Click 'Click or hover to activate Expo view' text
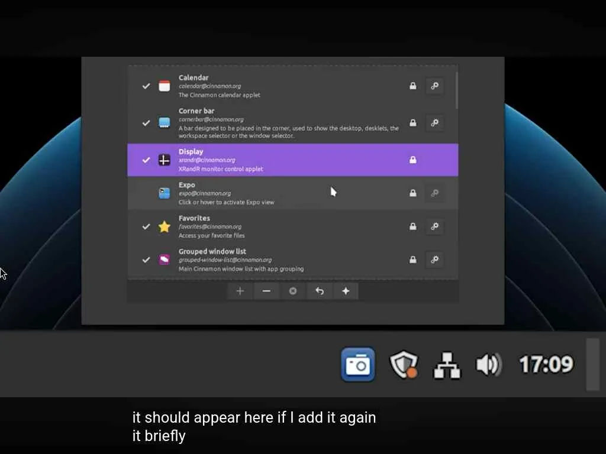Screen dimensions: 606x454 226,202
